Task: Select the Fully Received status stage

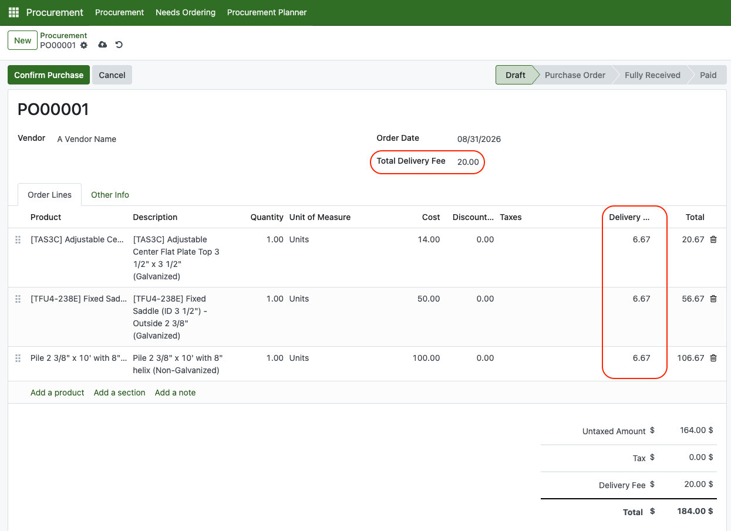Action: pyautogui.click(x=652, y=75)
